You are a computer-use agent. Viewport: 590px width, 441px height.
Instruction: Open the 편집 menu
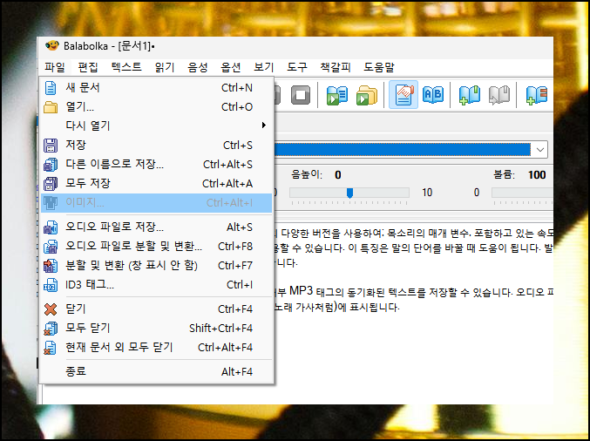pyautogui.click(x=88, y=67)
